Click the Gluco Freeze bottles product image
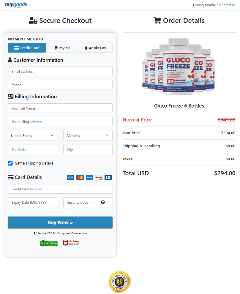 tap(179, 67)
